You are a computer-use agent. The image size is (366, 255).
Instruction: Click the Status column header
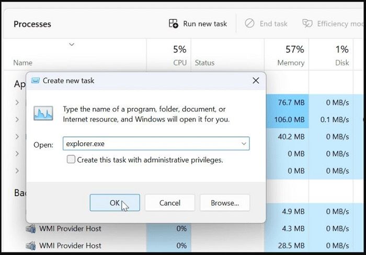point(204,63)
